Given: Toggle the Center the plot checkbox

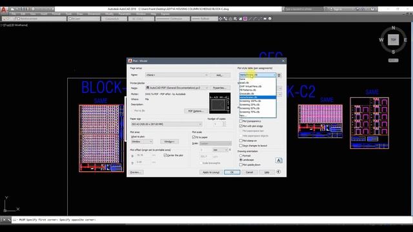Looking at the screenshot, I should coord(165,155).
